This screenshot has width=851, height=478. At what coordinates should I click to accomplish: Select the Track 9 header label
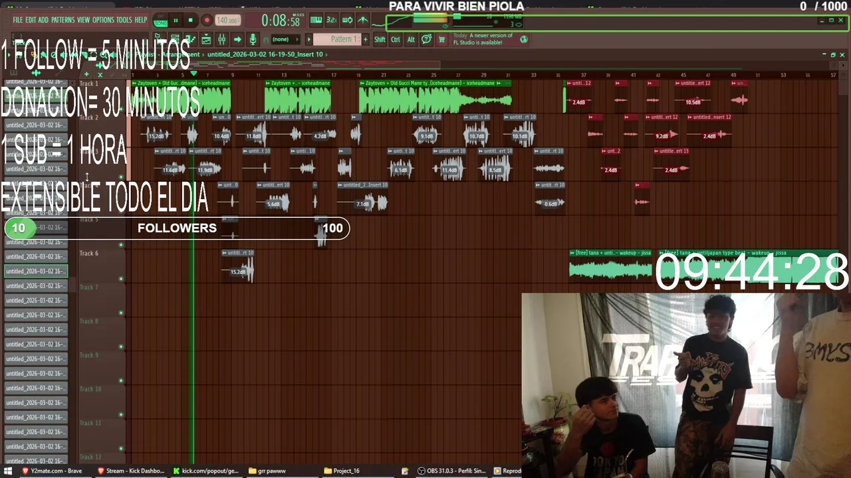[x=89, y=355]
